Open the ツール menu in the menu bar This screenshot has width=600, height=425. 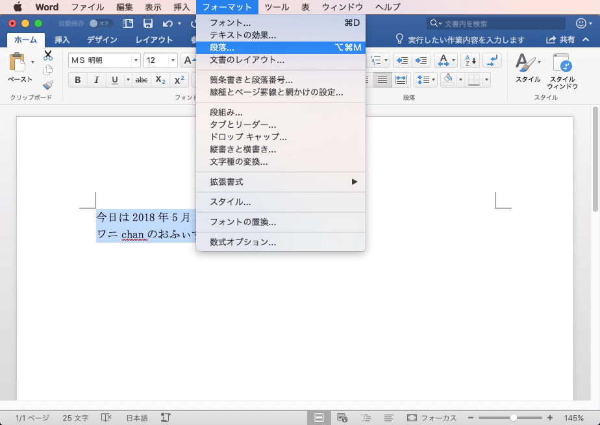[x=277, y=7]
